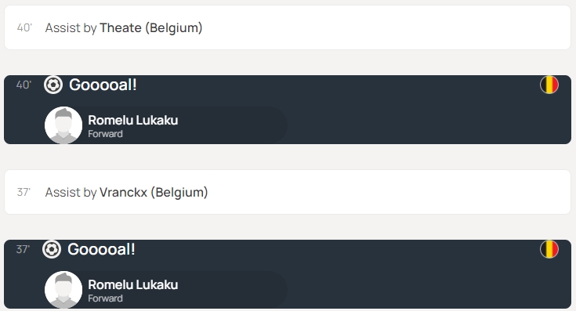
Task: Click the 37' timestamp on the goal card
Action: (x=24, y=249)
